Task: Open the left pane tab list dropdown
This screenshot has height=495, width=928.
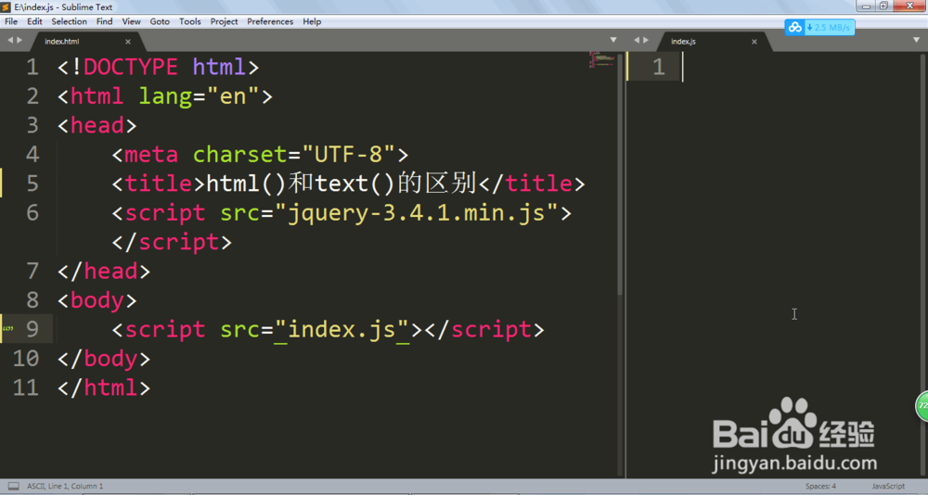Action: tap(613, 40)
